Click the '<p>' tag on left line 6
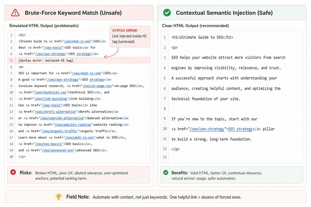 (x=21, y=67)
